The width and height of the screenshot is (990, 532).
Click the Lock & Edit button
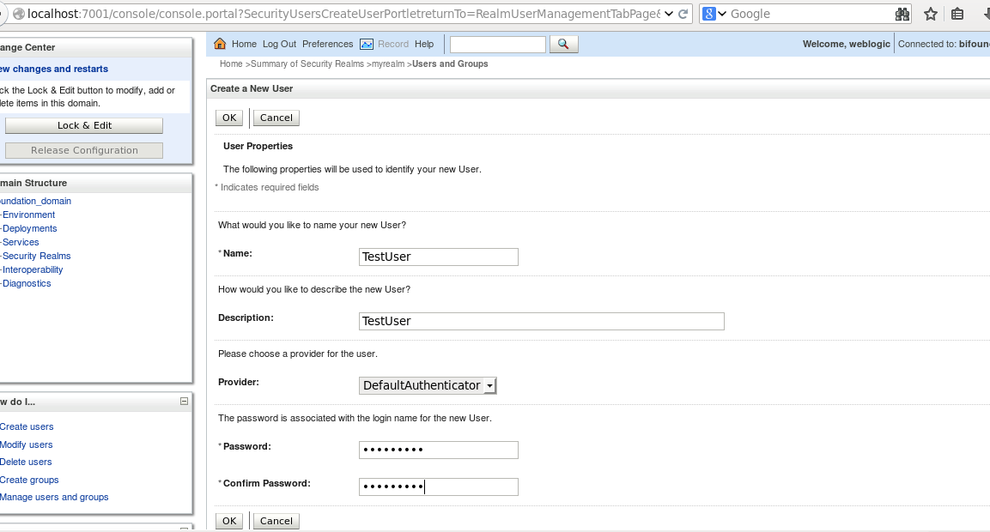84,125
